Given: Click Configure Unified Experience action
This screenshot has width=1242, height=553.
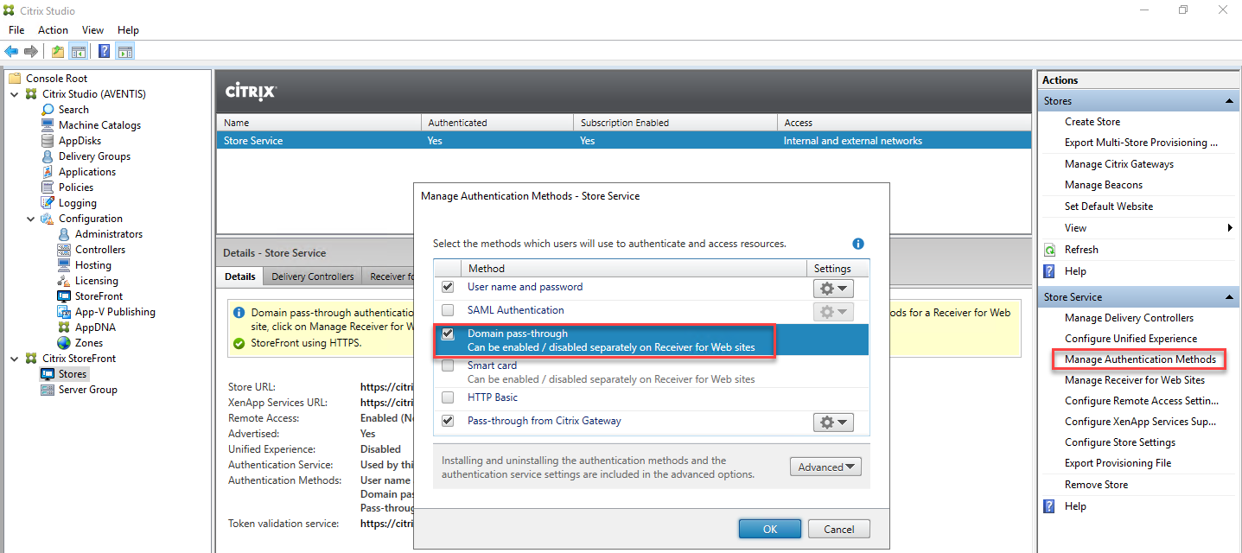Looking at the screenshot, I should click(1131, 339).
